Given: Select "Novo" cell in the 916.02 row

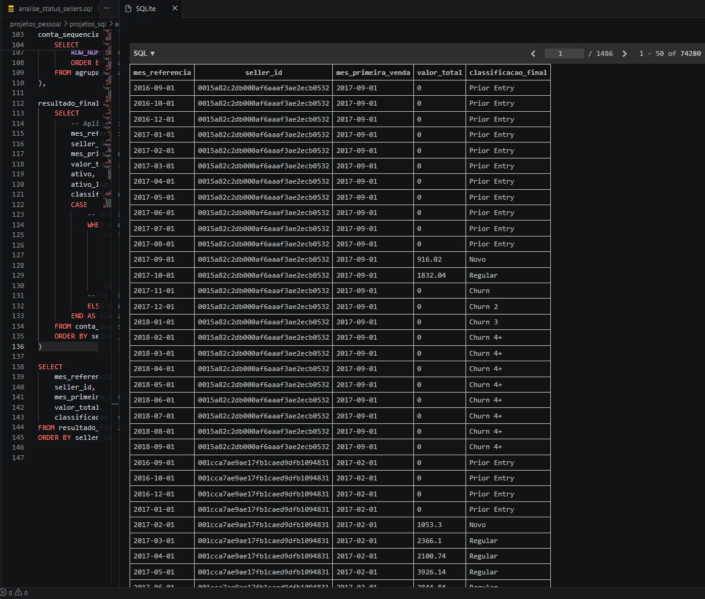Looking at the screenshot, I should pyautogui.click(x=508, y=259).
